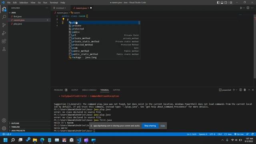Toggle bottom panel layout icon

[222, 2]
